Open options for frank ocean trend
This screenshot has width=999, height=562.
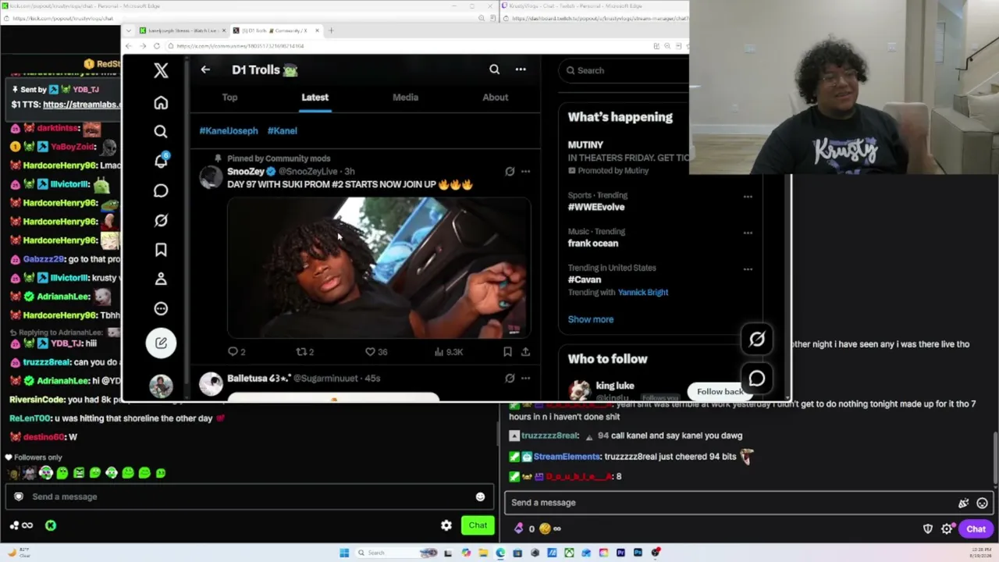[x=748, y=233]
